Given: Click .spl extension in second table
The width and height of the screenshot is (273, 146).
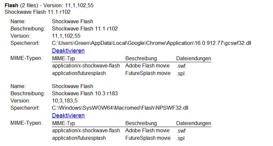Looking at the screenshot, I should coord(180,138).
